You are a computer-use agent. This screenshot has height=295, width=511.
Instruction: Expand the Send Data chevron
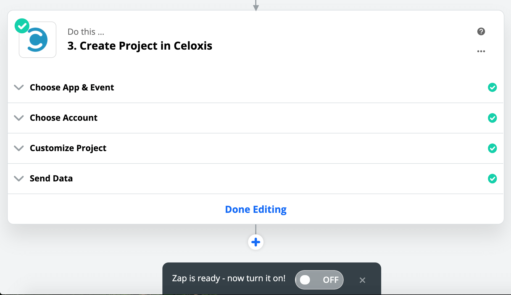point(19,179)
